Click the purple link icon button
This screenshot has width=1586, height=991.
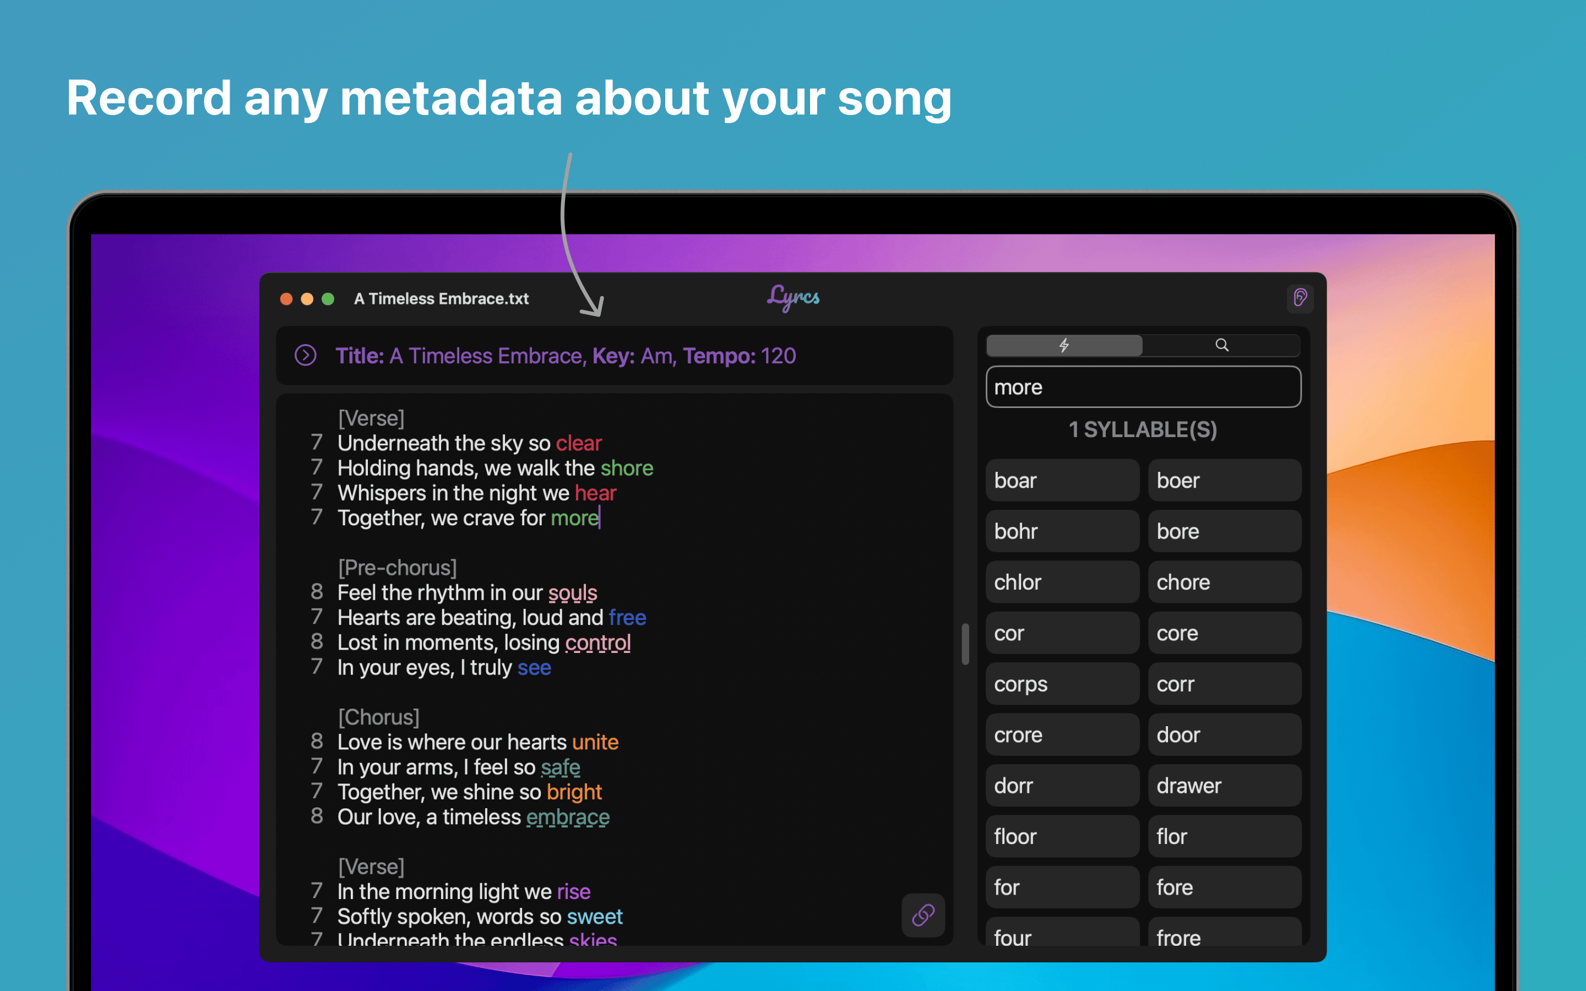(x=924, y=914)
